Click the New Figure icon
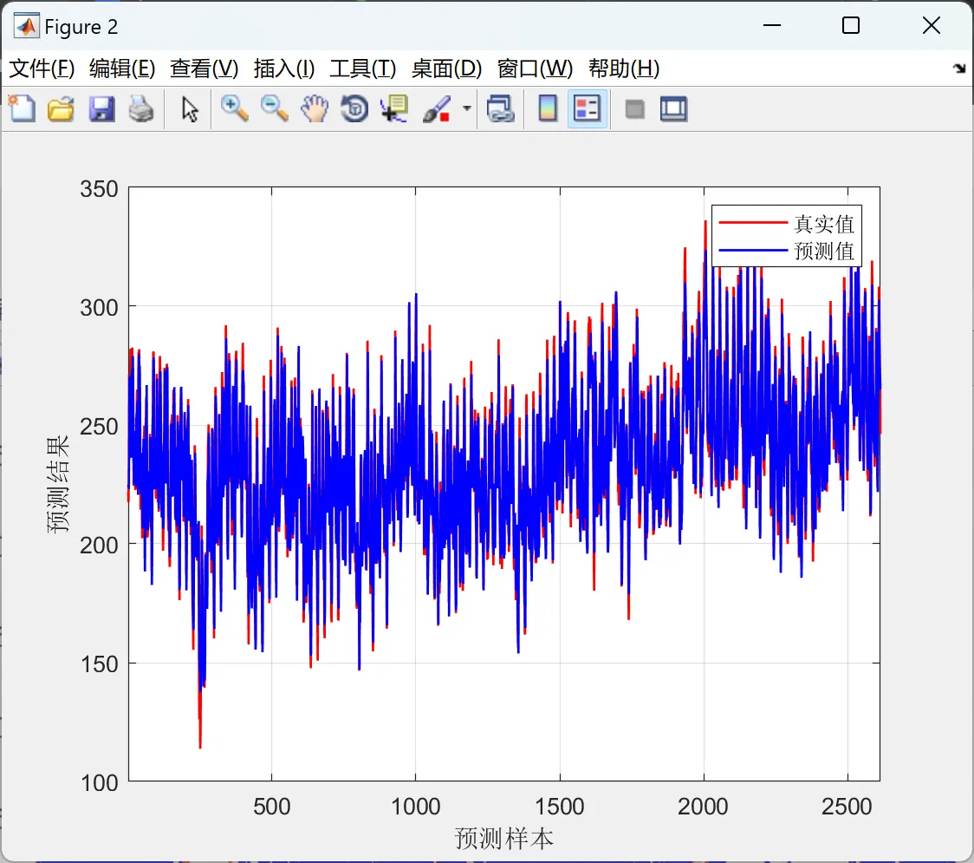974x863 pixels. tap(22, 108)
